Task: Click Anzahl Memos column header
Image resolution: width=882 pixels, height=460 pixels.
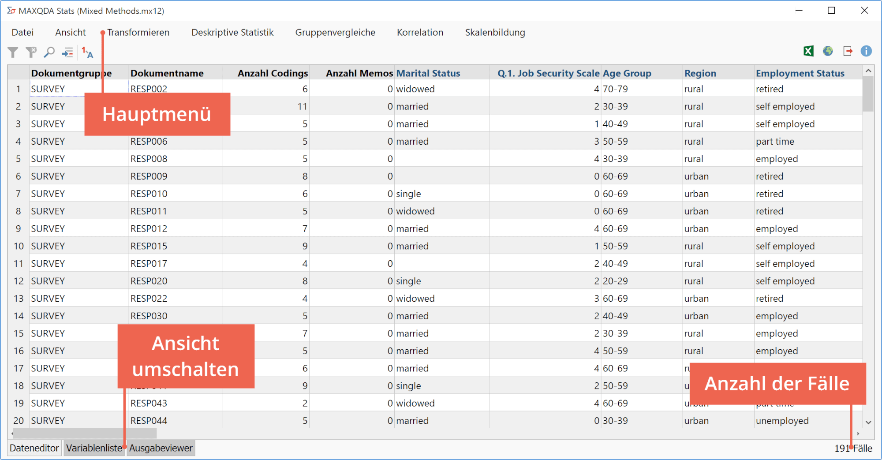Action: 352,73
